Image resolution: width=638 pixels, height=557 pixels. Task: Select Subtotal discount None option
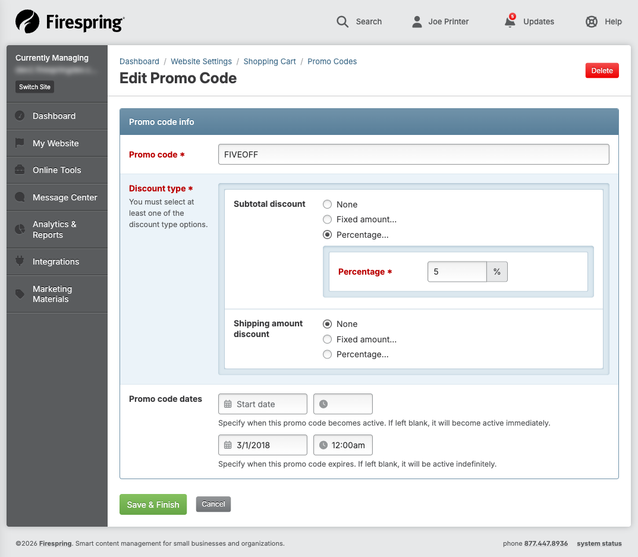coord(327,204)
